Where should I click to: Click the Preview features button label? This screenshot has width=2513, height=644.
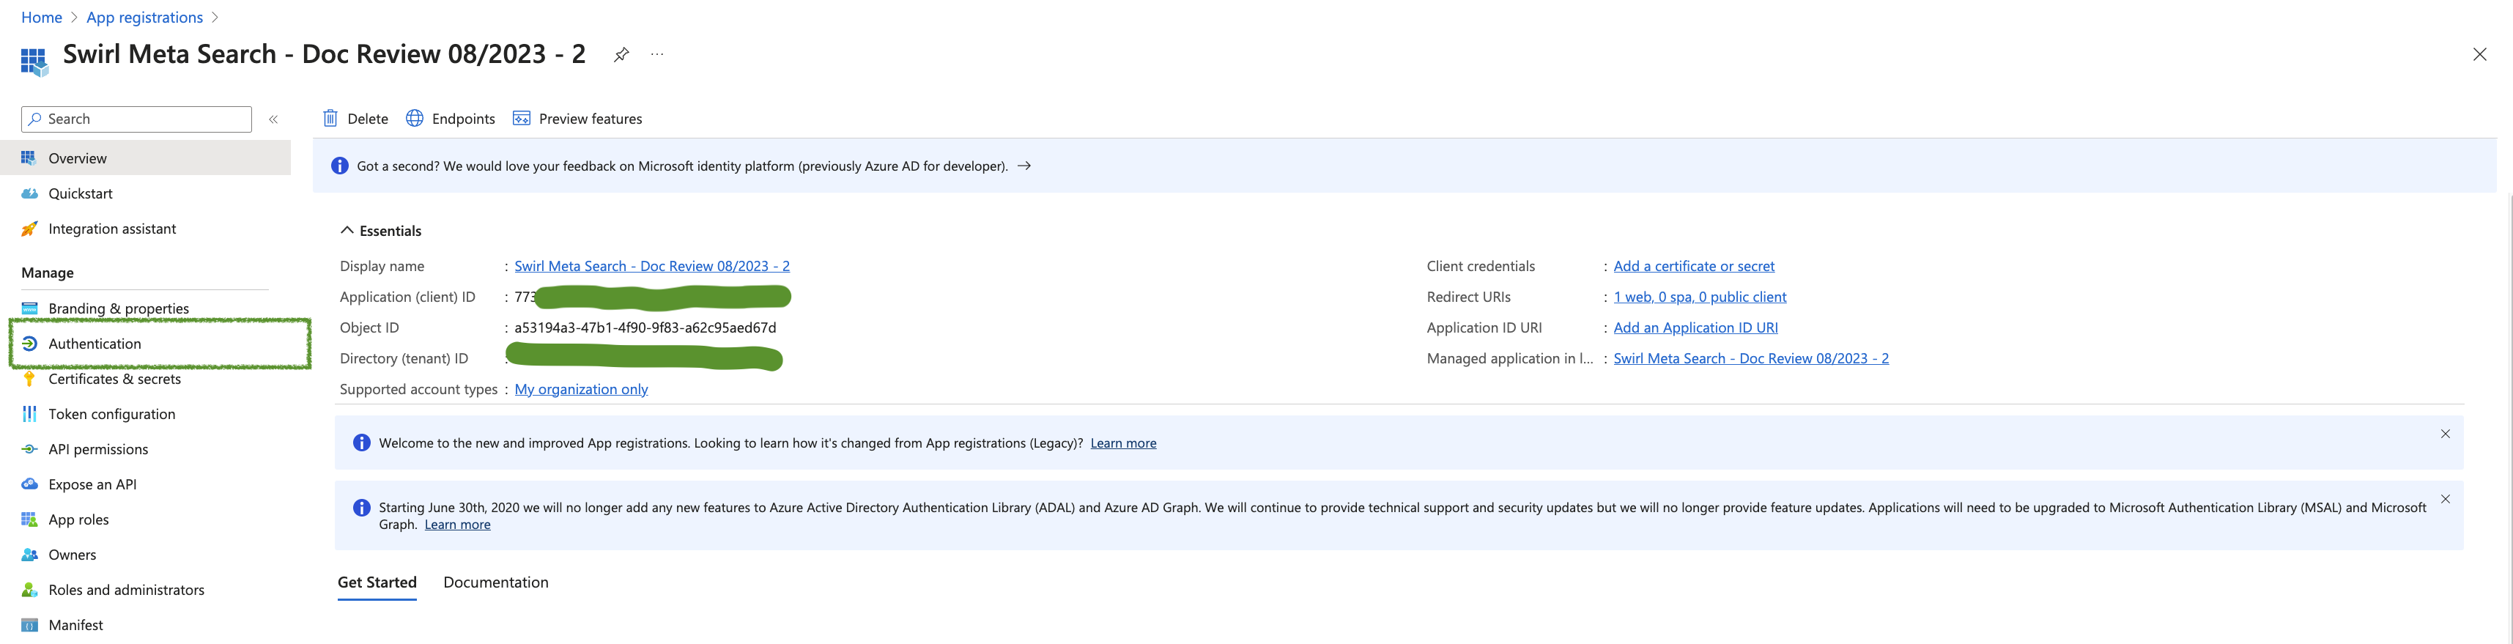point(591,119)
